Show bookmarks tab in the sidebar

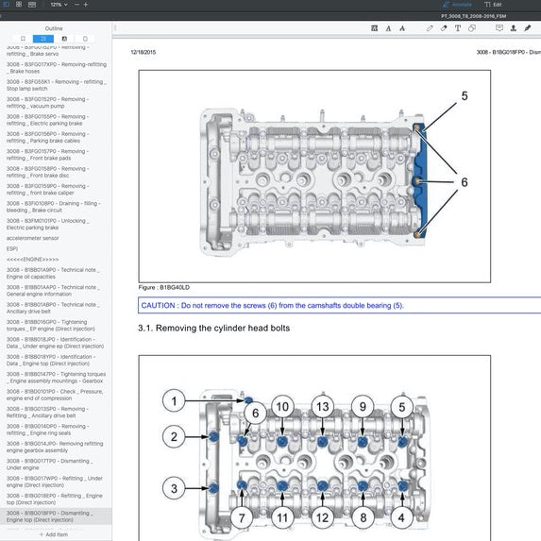[23, 39]
